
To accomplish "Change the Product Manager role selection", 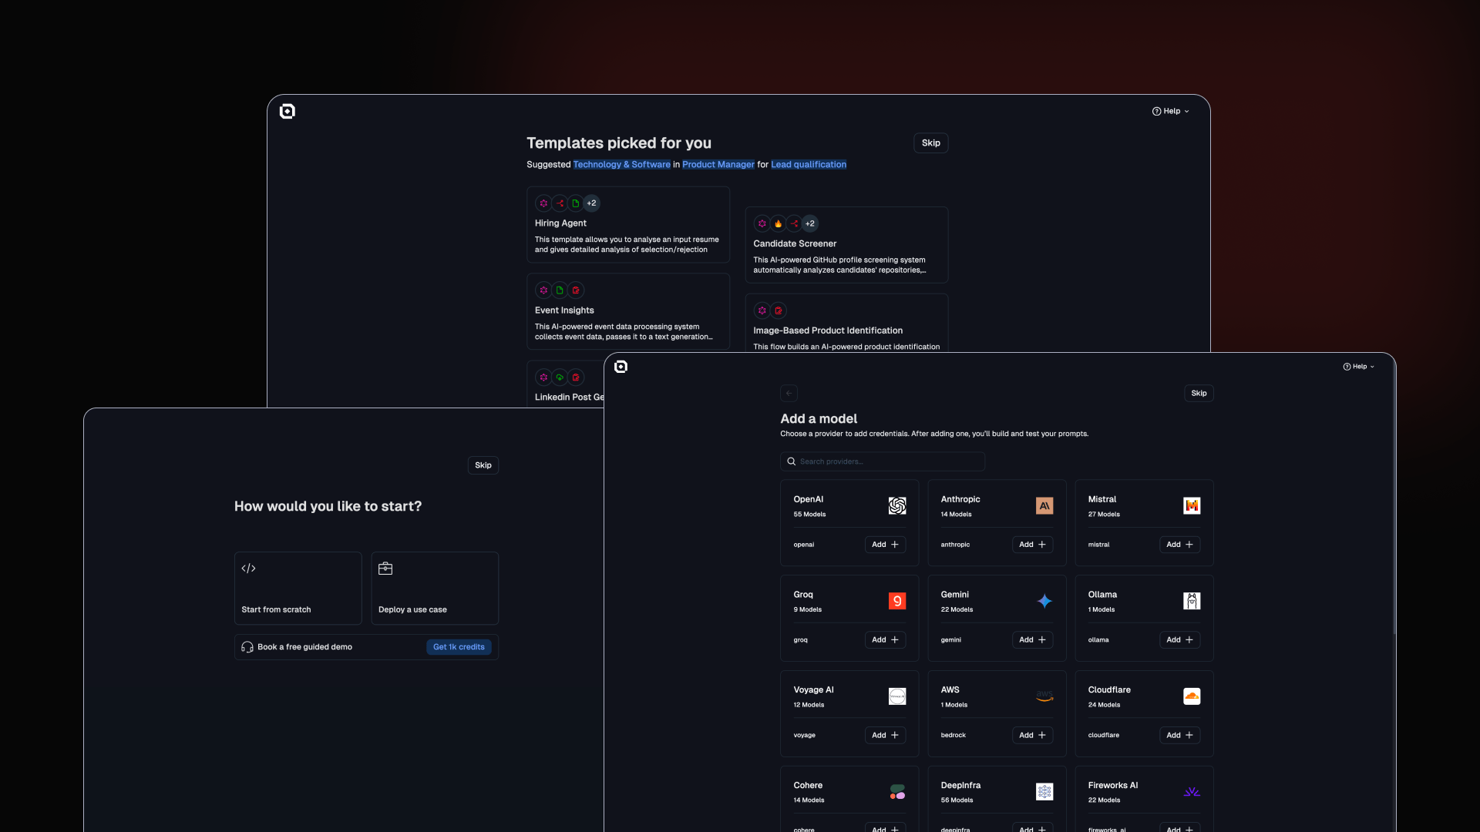I will (718, 165).
